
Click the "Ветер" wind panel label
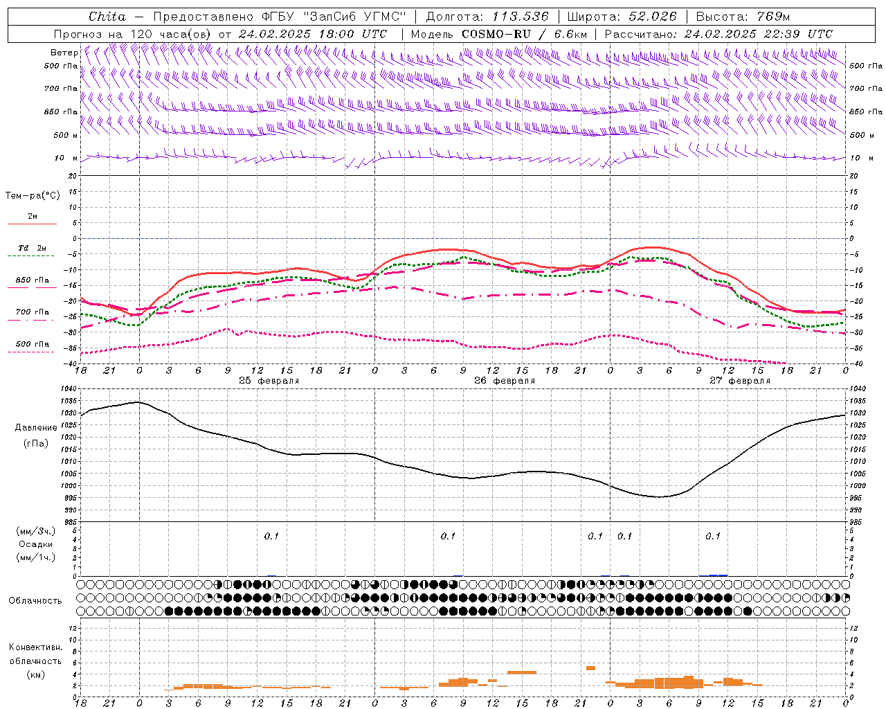[x=64, y=53]
